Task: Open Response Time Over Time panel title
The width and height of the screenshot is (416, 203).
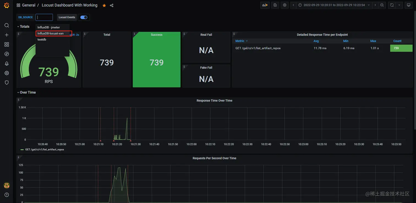Action: pyautogui.click(x=214, y=101)
